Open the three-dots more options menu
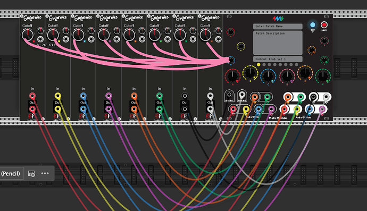The width and height of the screenshot is (367, 211). (x=45, y=173)
